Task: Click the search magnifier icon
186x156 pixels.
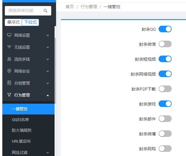Action: click(x=46, y=11)
